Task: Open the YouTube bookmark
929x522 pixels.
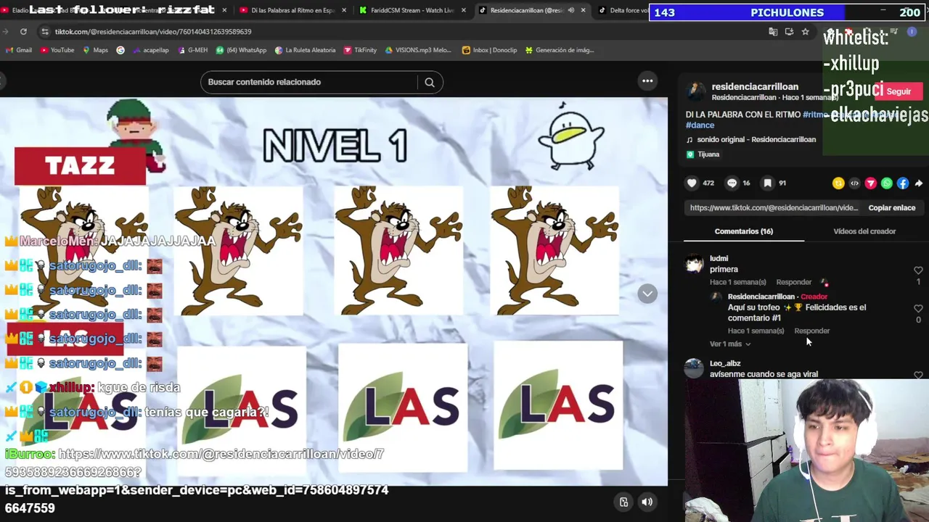Action: [x=57, y=50]
